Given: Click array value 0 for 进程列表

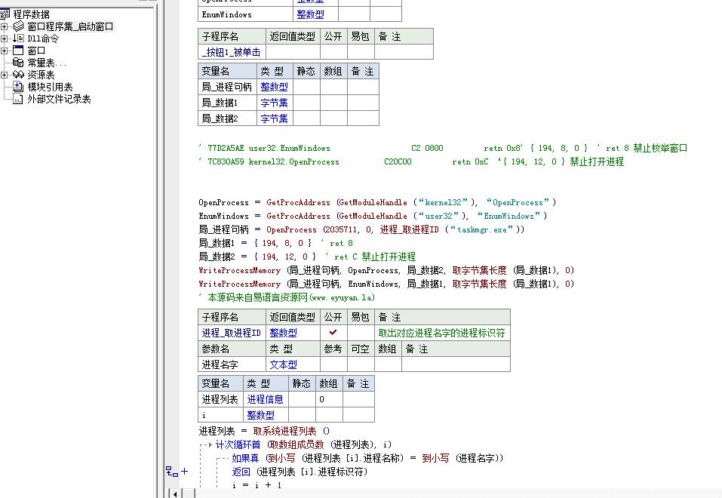Looking at the screenshot, I should tap(329, 399).
